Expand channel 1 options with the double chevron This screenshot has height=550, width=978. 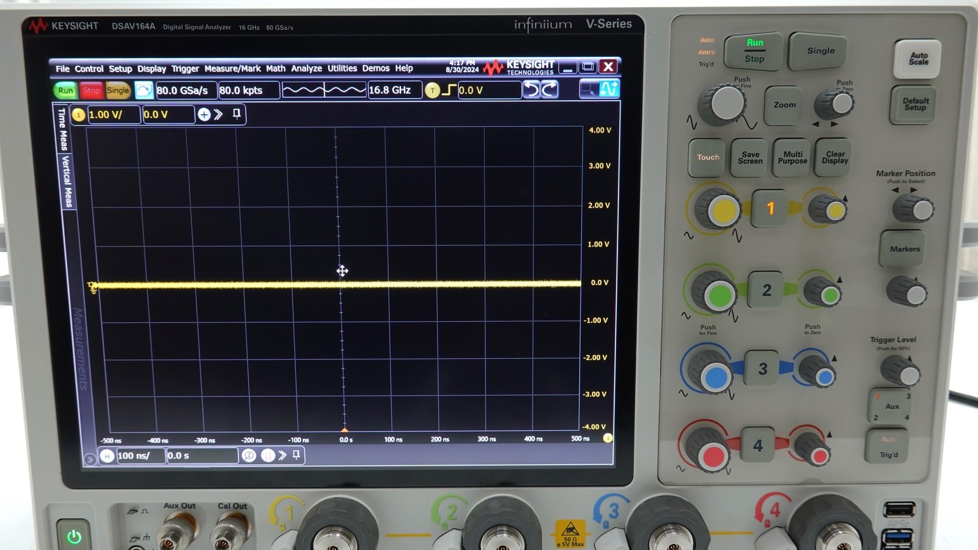pos(218,115)
